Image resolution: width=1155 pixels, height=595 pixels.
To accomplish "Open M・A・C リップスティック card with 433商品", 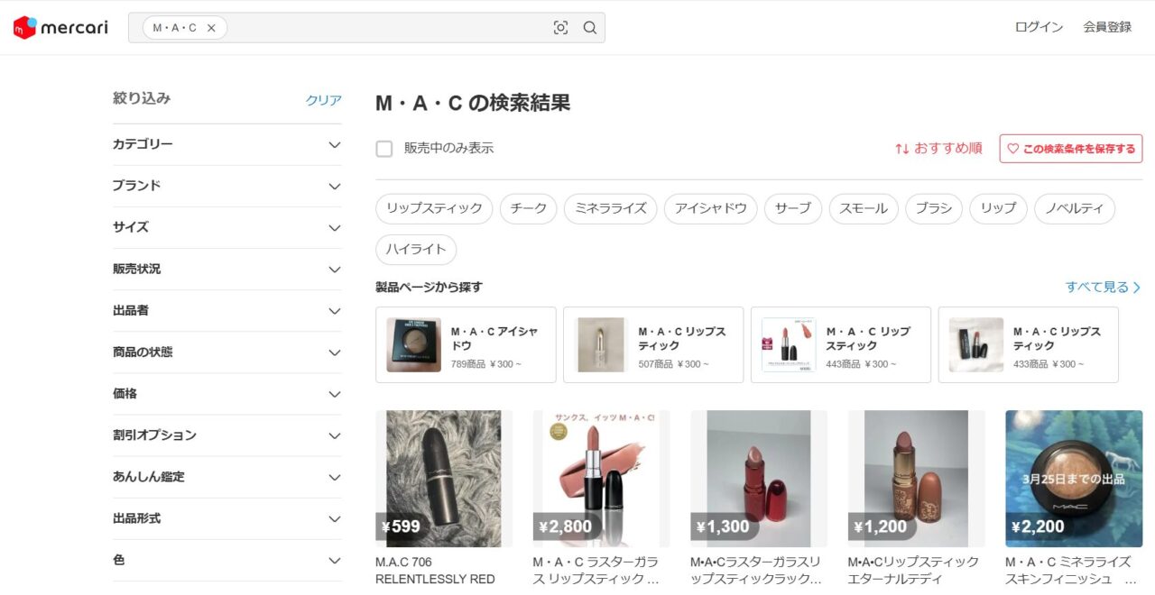I will [1029, 345].
